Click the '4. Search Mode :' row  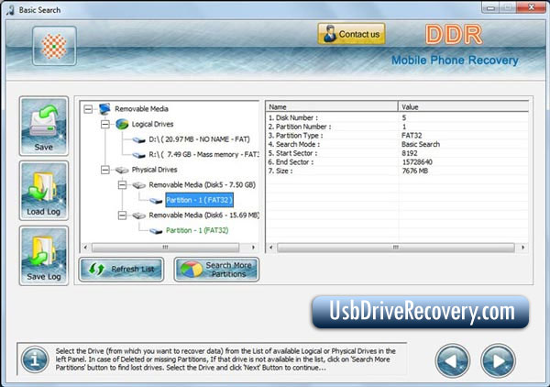(397, 144)
